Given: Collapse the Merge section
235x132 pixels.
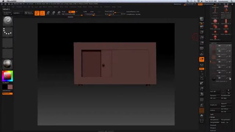Looking at the screenshot, I should [x=213, y=117].
